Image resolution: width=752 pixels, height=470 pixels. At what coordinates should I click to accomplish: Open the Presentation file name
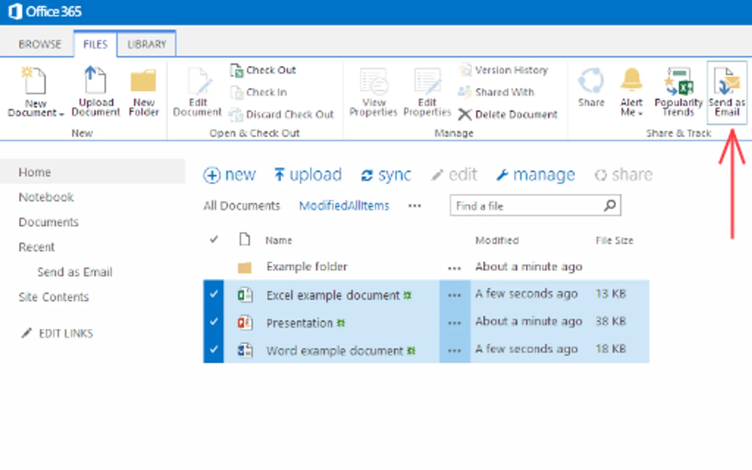299,323
